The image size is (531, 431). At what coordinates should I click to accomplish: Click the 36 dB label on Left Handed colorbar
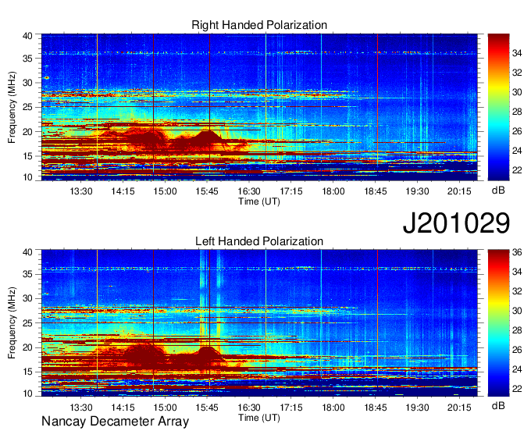(x=517, y=252)
